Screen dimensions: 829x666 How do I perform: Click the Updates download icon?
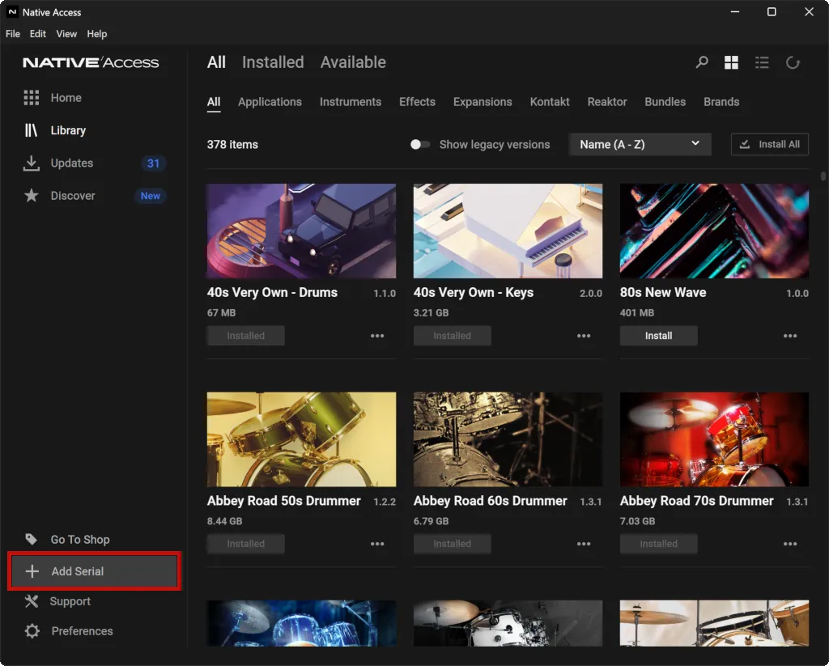(x=32, y=163)
